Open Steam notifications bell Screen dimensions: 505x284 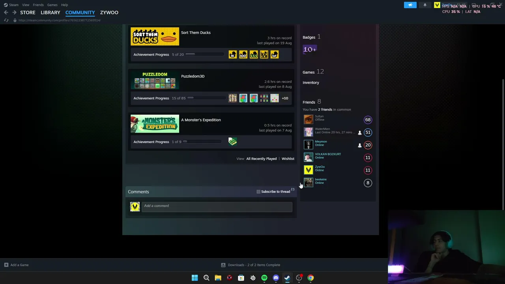tap(425, 5)
